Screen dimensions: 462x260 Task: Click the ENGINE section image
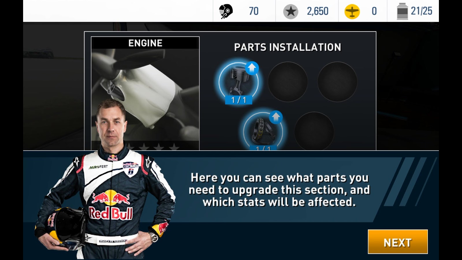[x=145, y=95]
